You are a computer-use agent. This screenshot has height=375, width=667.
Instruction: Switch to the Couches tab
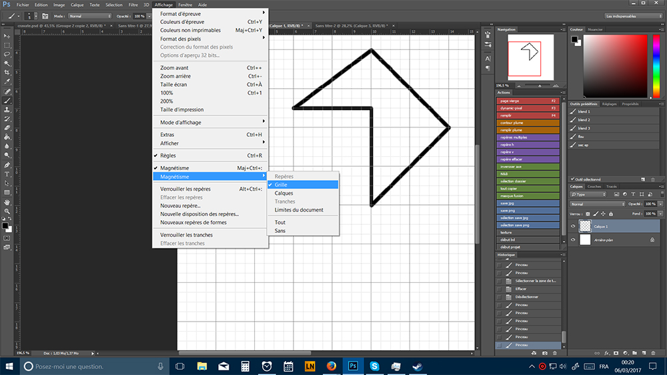tap(594, 186)
